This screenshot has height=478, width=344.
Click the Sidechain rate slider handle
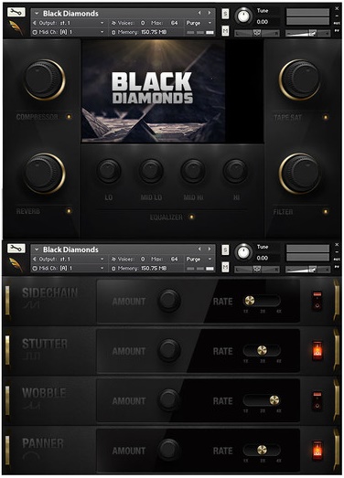coord(250,301)
